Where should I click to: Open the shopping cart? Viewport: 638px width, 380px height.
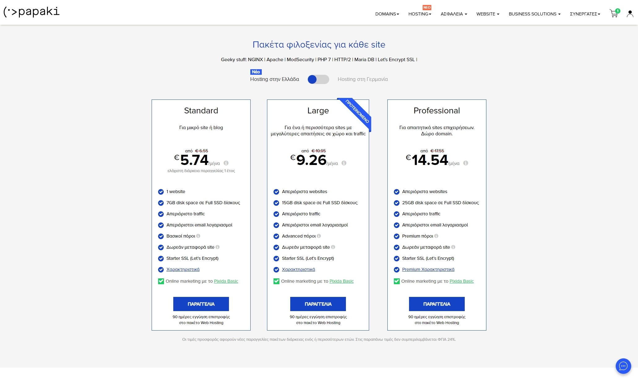614,13
